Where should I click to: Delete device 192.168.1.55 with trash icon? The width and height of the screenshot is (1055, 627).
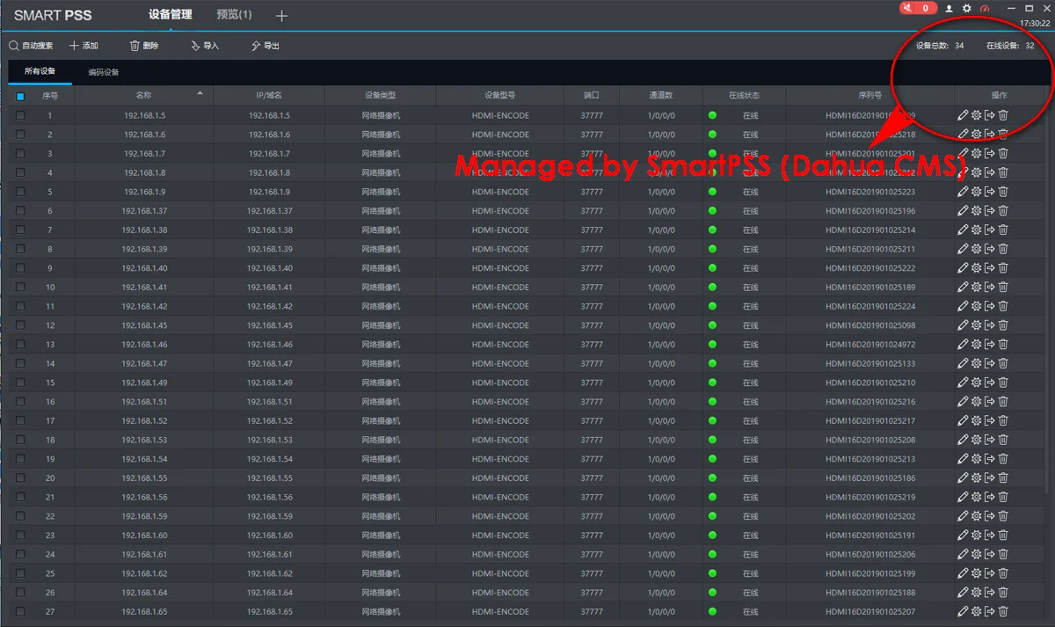pos(1003,478)
